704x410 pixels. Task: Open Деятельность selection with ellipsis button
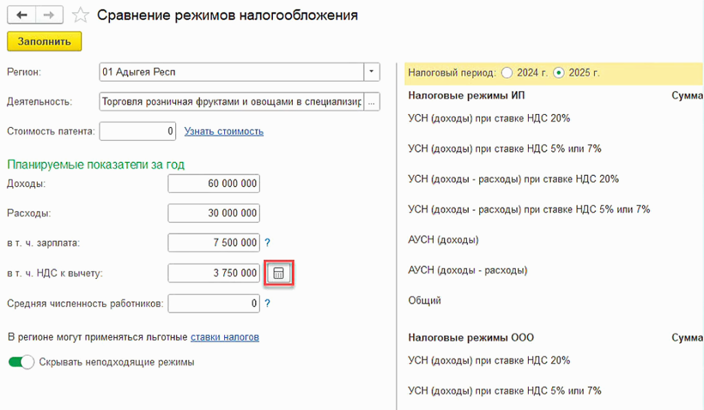pyautogui.click(x=372, y=102)
